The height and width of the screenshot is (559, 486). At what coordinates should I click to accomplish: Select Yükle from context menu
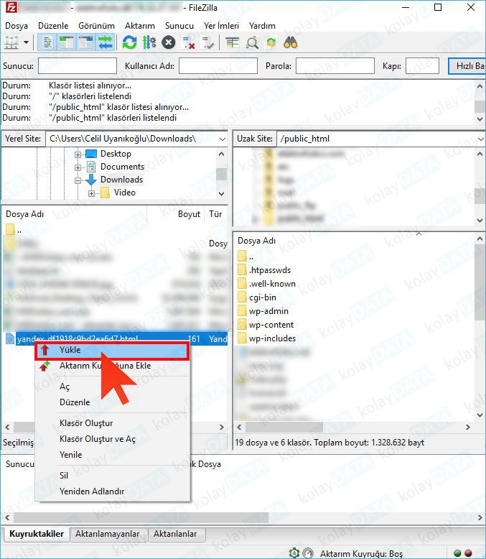[x=70, y=350]
